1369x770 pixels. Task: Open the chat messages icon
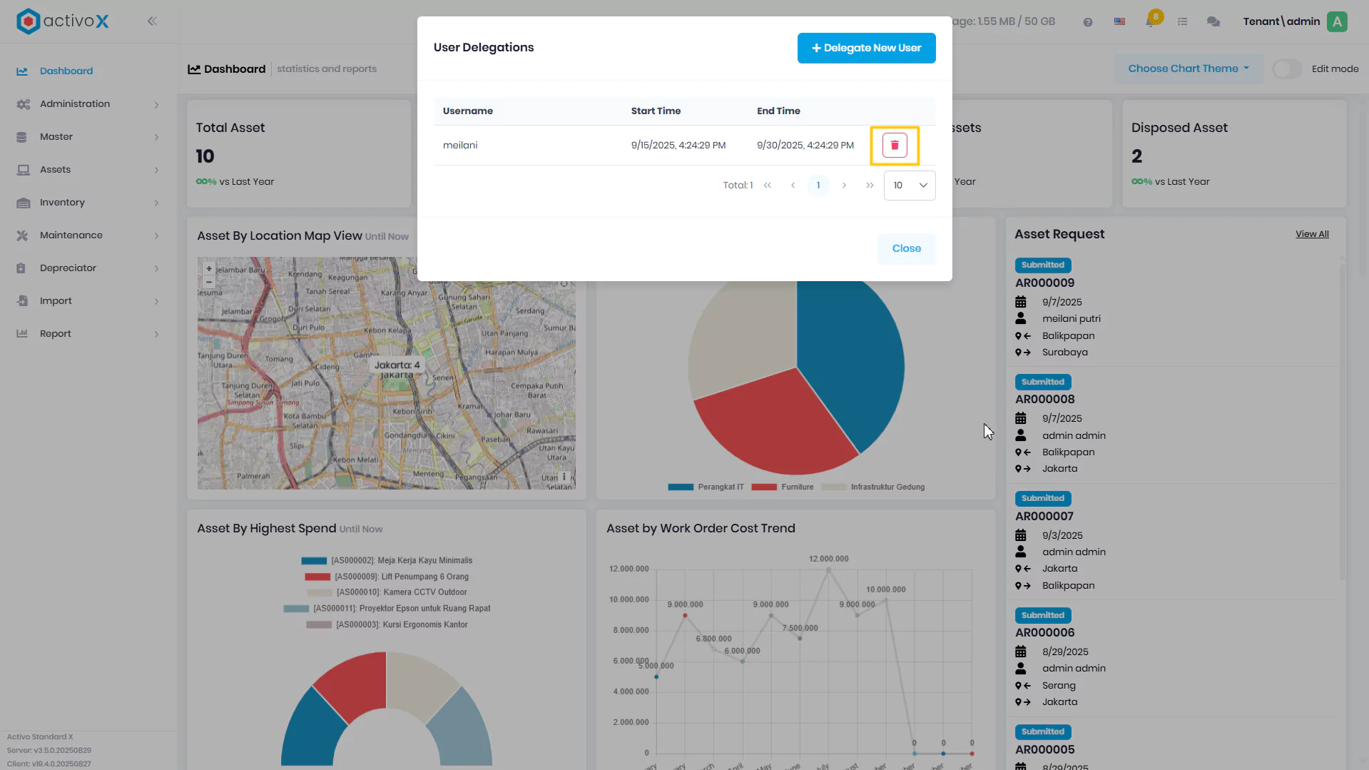[x=1213, y=21]
